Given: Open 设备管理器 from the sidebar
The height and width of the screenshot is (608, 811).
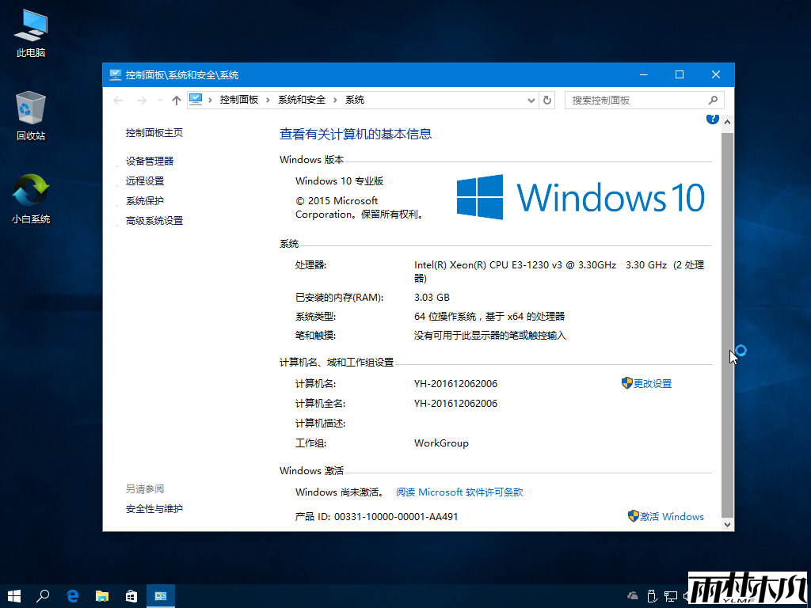Looking at the screenshot, I should point(150,161).
